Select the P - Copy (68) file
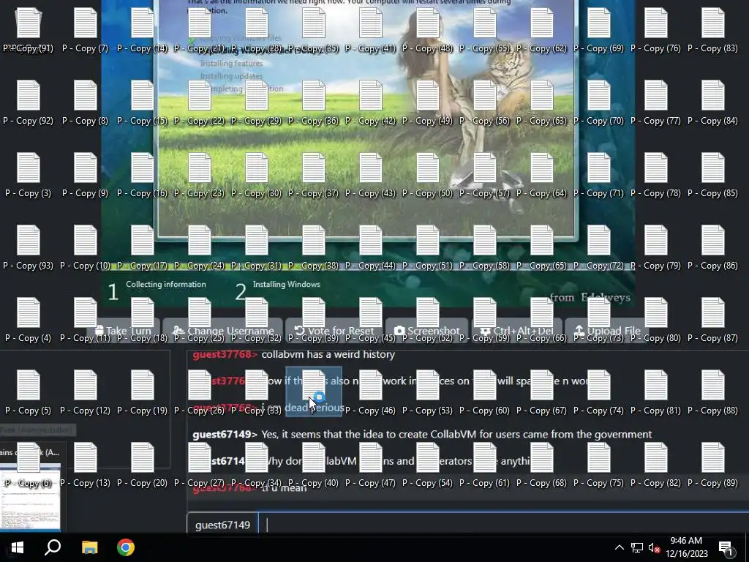 click(x=542, y=465)
